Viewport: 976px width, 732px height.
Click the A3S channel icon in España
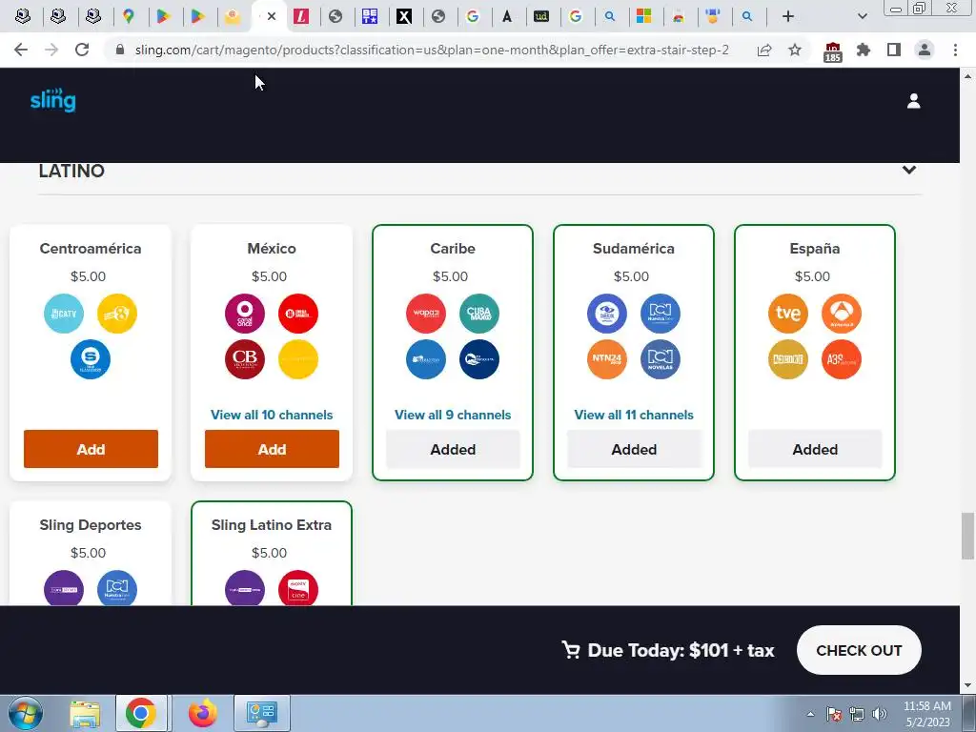click(x=842, y=359)
